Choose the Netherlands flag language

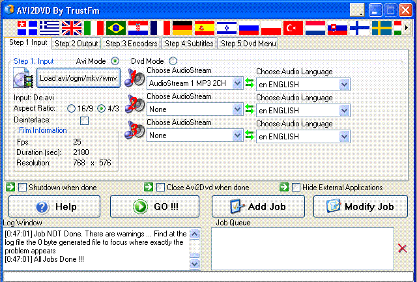[x=315, y=28]
